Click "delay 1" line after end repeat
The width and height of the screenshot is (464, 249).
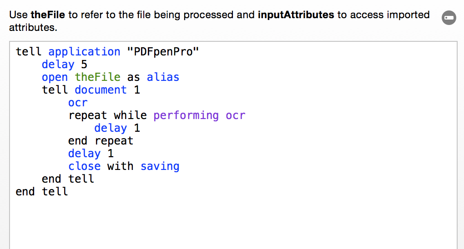[x=91, y=154]
